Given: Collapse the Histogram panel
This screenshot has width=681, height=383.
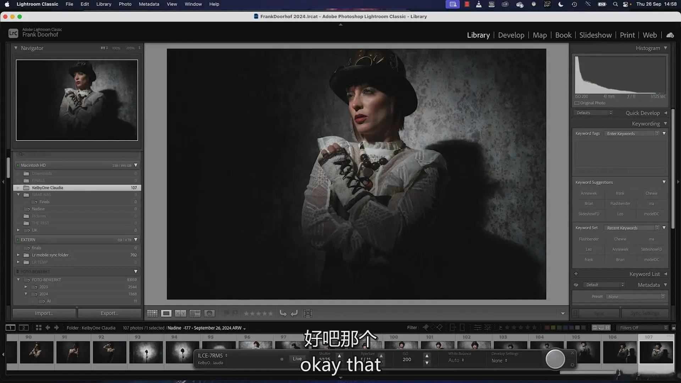Looking at the screenshot, I should tap(665, 48).
